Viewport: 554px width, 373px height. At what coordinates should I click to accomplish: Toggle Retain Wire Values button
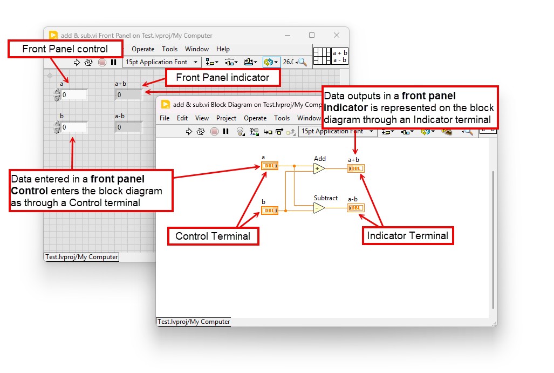tap(254, 132)
